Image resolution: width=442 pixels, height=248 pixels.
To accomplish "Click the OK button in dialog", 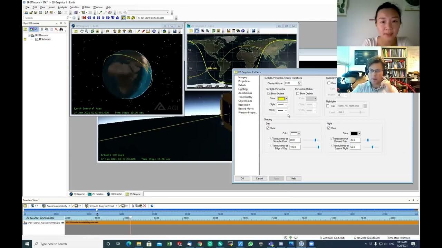I will coord(242,178).
